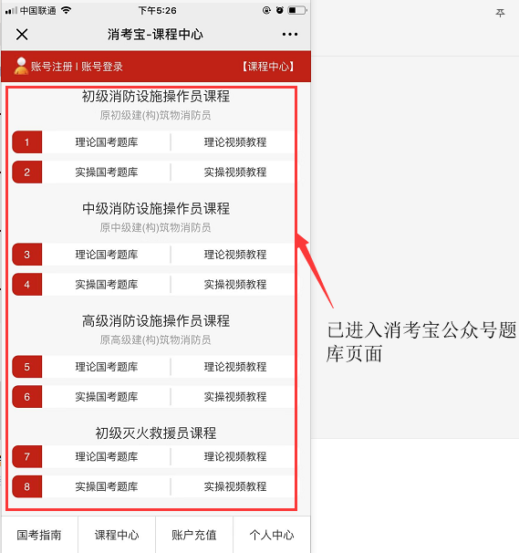The height and width of the screenshot is (553, 519).
Task: Open the three-dot more options menu
Action: [290, 34]
